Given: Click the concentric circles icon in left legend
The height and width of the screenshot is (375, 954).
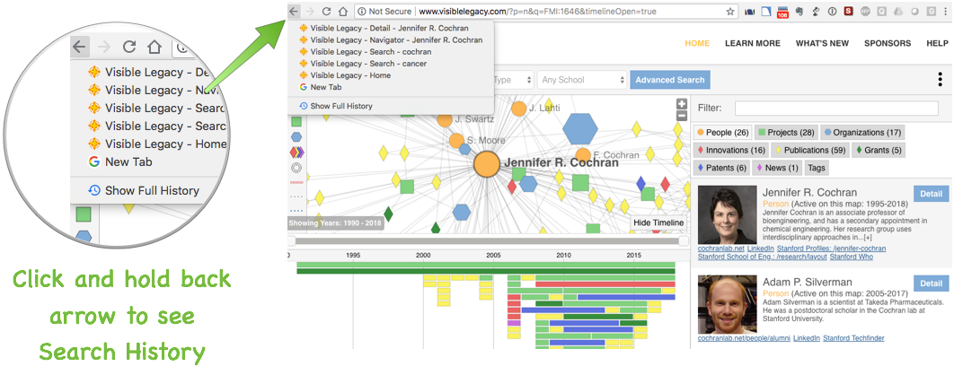Looking at the screenshot, I should (x=296, y=167).
